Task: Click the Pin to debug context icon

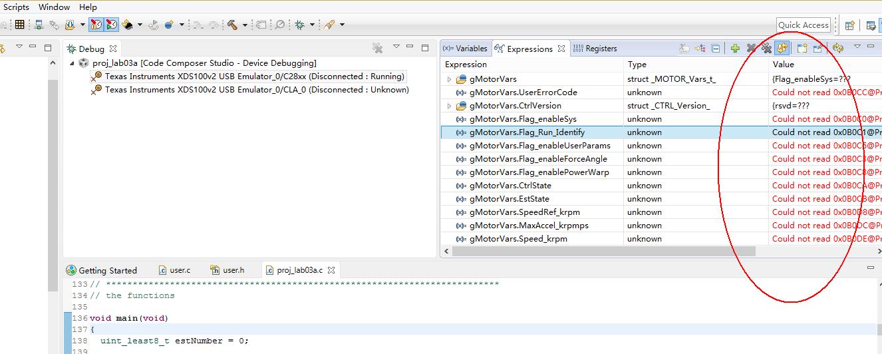Action: 817,48
